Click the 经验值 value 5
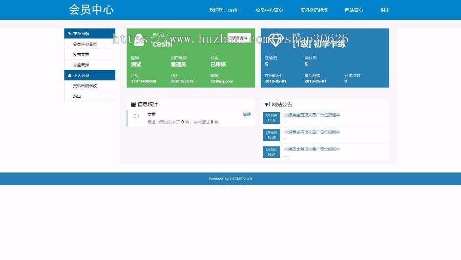 (266, 64)
